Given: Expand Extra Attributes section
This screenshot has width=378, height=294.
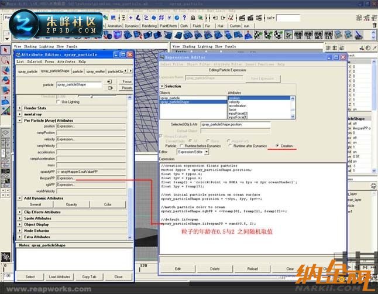Looking at the screenshot, I should point(20,237).
